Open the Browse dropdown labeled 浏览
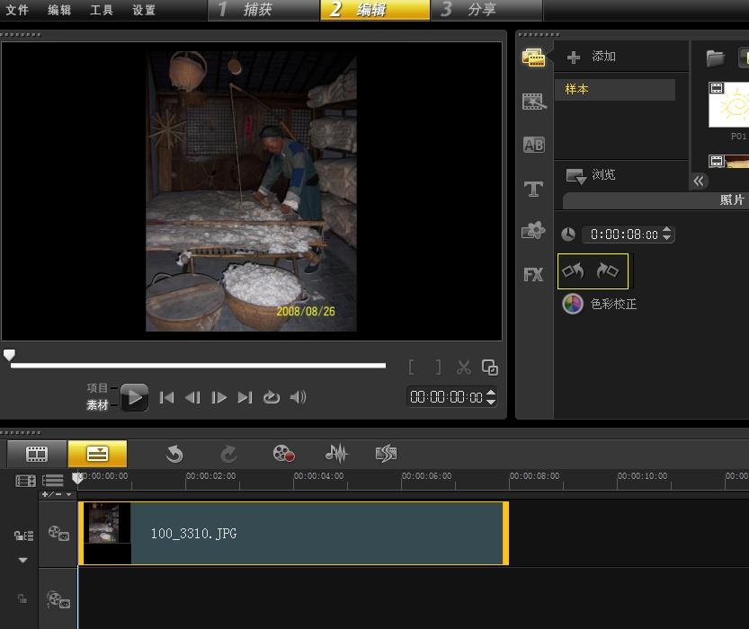The width and height of the screenshot is (749, 629). pos(593,175)
